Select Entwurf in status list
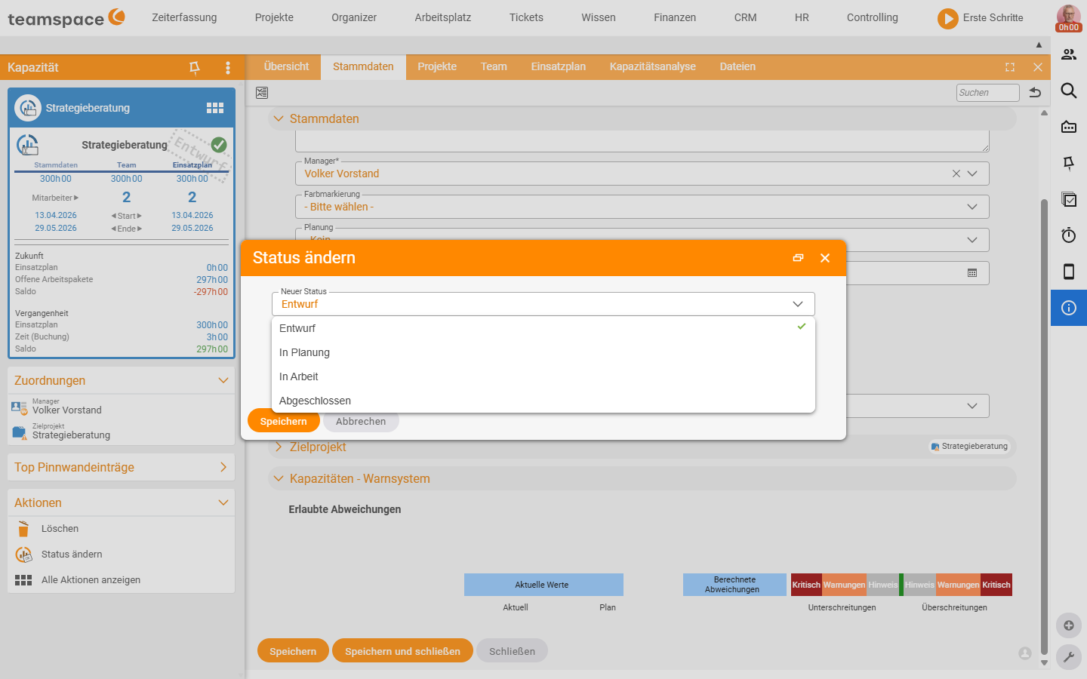 543,328
